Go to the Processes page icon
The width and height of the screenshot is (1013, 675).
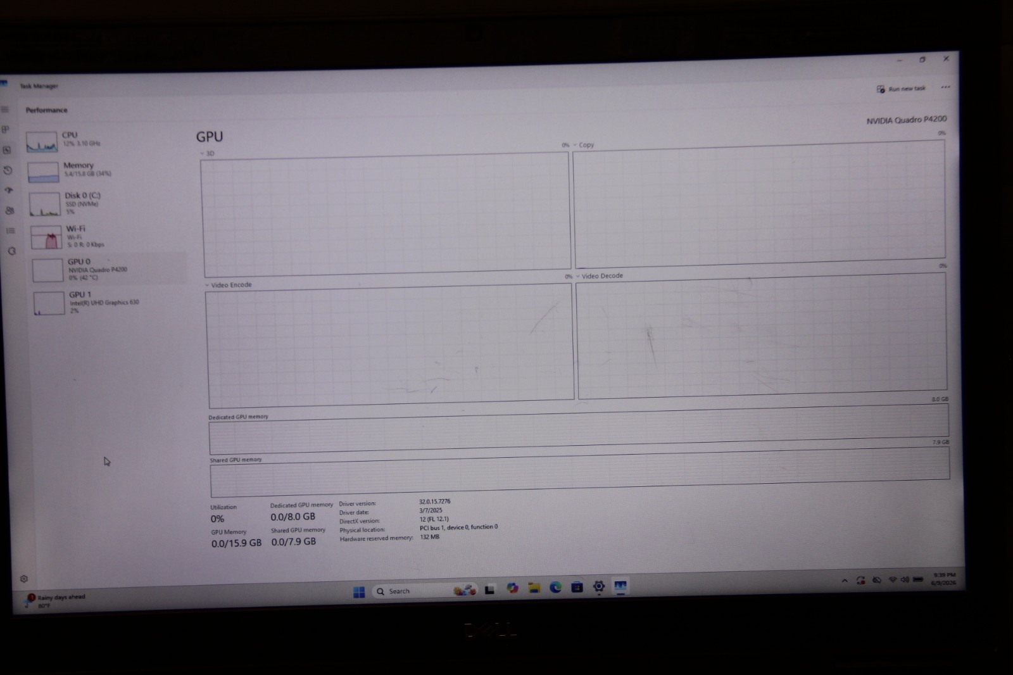(6, 130)
